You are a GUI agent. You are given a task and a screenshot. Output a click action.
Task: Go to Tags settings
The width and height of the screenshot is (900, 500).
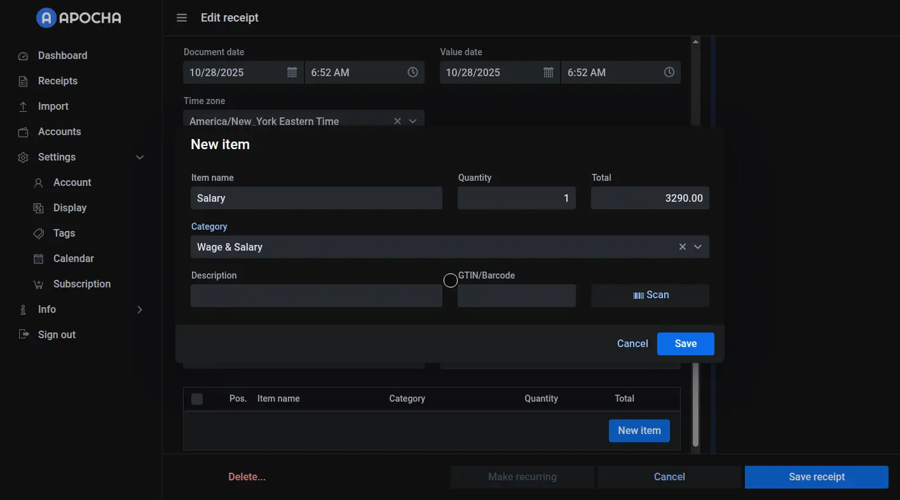(64, 234)
